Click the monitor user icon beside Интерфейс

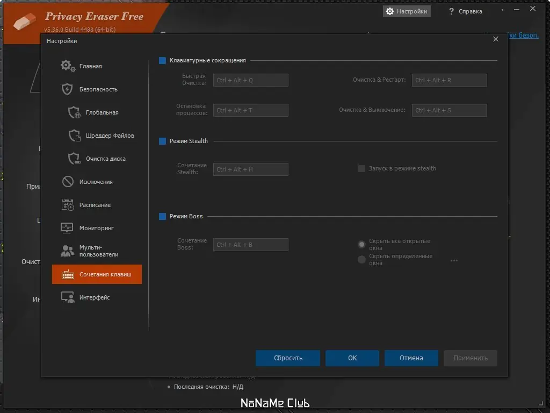click(x=68, y=297)
